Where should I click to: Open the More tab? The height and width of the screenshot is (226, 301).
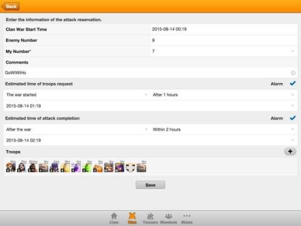click(187, 218)
